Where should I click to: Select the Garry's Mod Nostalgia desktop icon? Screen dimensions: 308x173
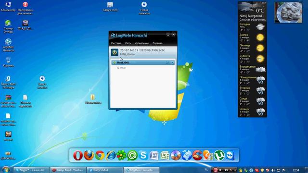(x=8, y=82)
